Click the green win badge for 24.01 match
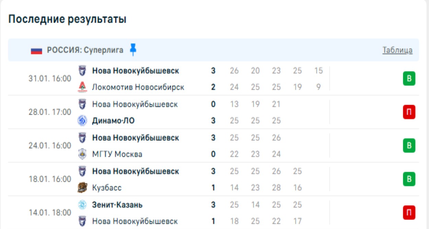The image size is (429, 229). click(x=409, y=146)
